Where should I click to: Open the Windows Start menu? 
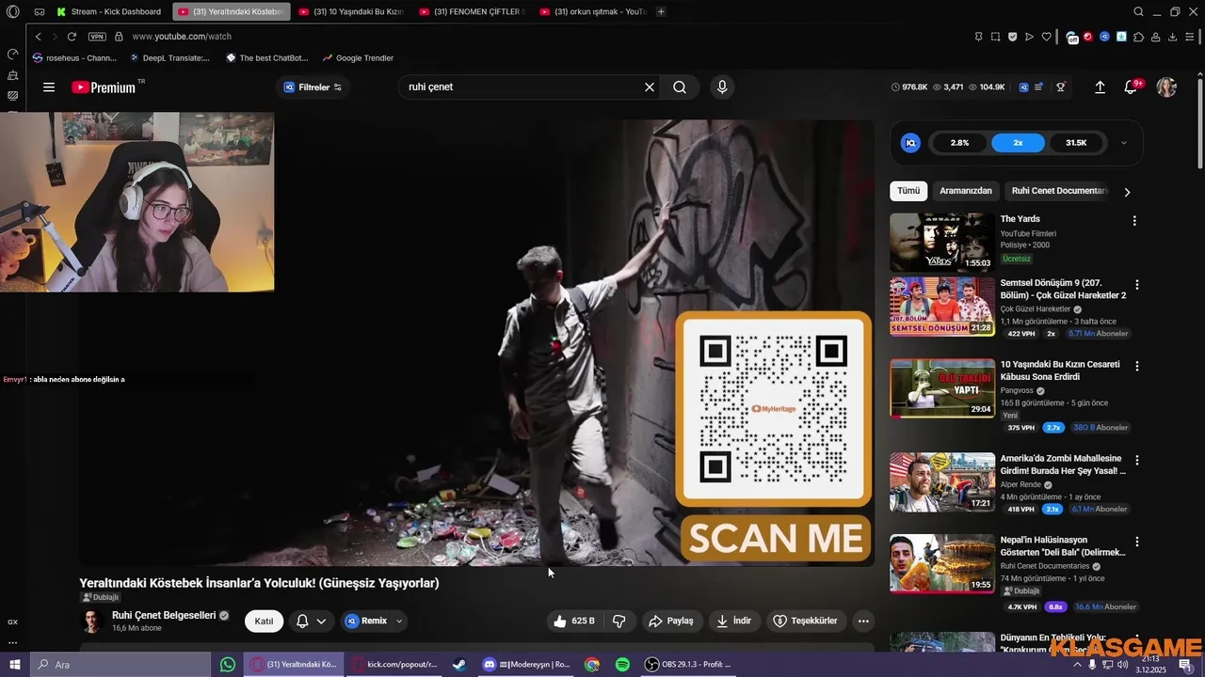[14, 665]
